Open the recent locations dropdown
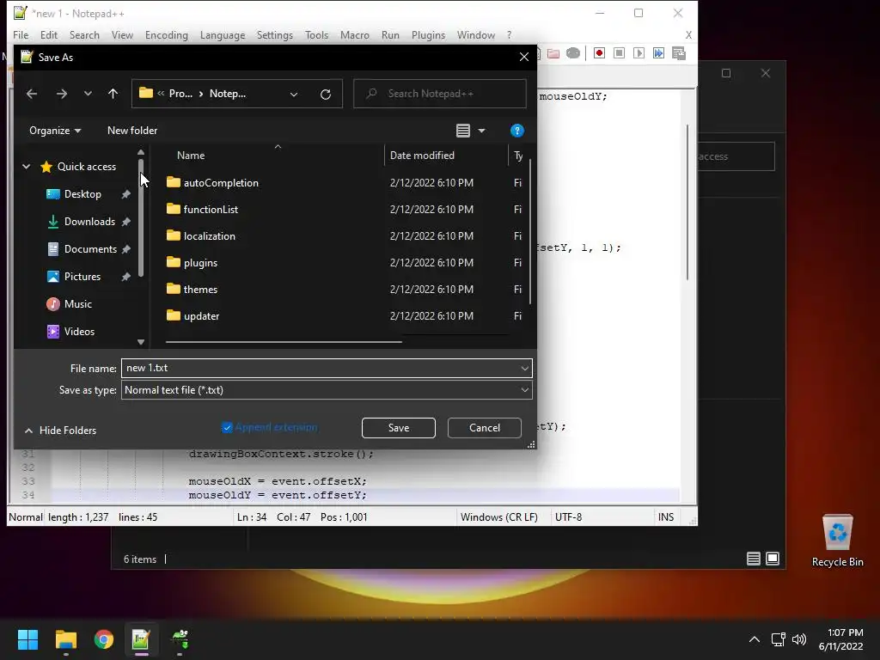This screenshot has height=660, width=880. pos(88,94)
